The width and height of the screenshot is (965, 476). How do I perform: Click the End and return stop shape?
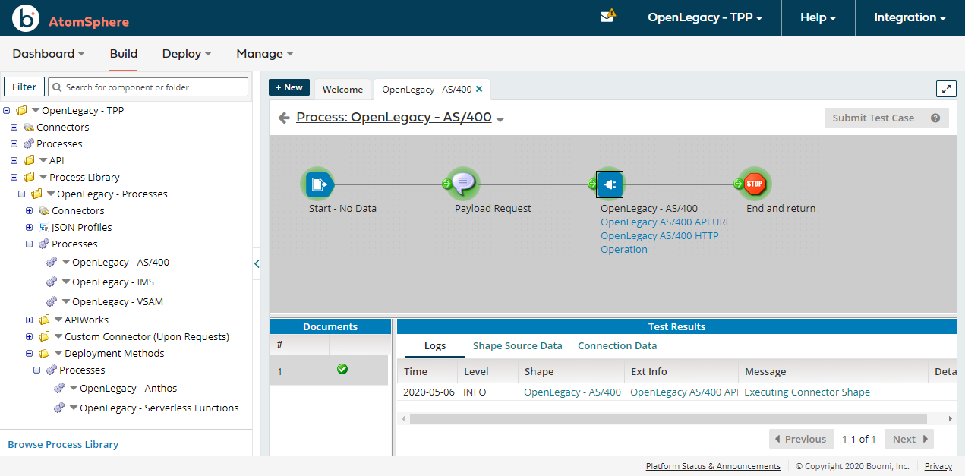[x=754, y=183]
